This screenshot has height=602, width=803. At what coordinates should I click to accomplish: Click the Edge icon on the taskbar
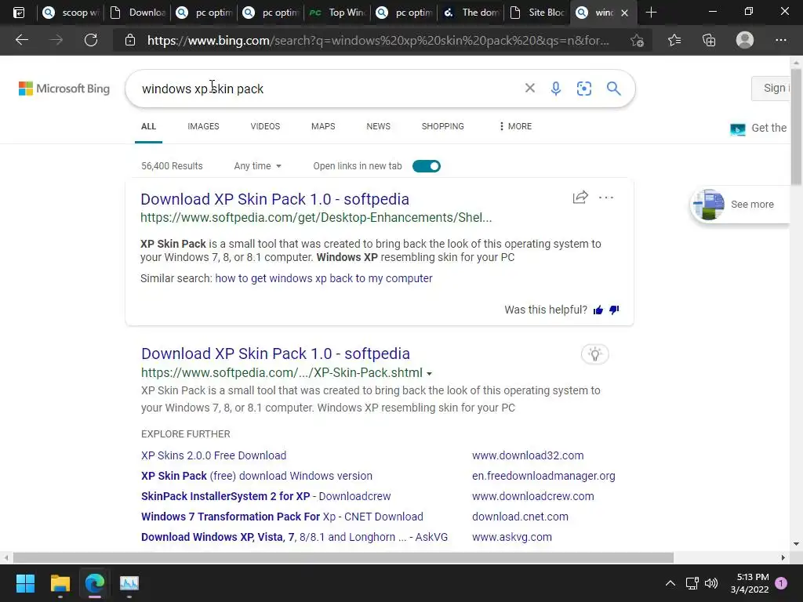point(95,583)
